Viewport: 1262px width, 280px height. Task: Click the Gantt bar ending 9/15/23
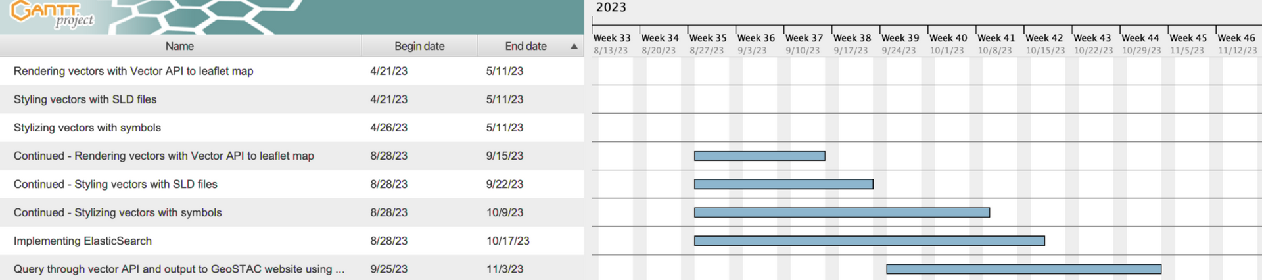coord(760,156)
